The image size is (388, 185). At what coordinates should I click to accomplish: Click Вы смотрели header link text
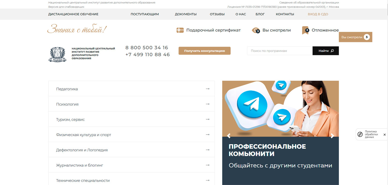[277, 30]
